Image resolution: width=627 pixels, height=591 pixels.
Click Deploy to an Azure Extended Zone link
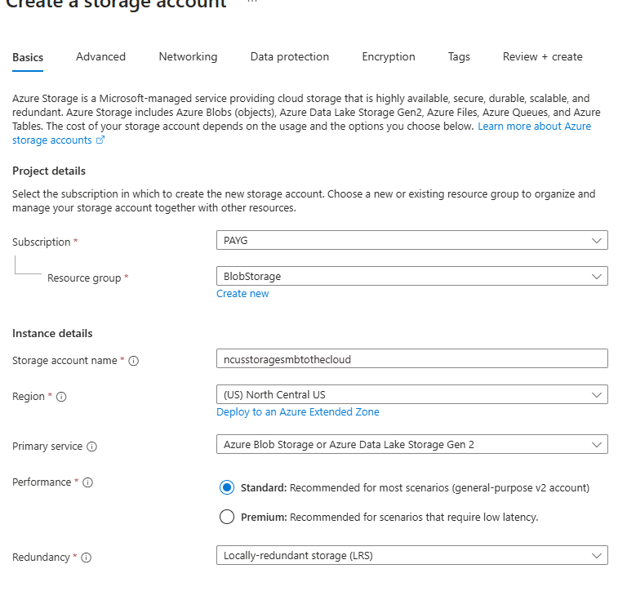[297, 412]
